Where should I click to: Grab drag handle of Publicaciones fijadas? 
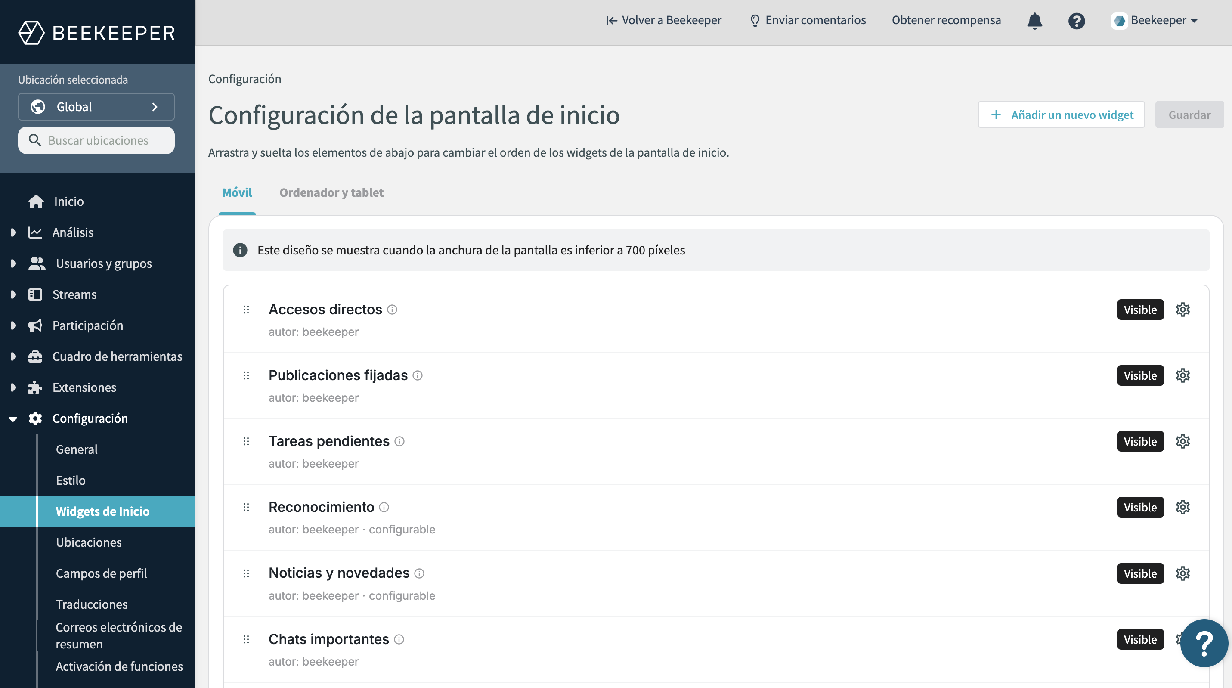pyautogui.click(x=246, y=375)
